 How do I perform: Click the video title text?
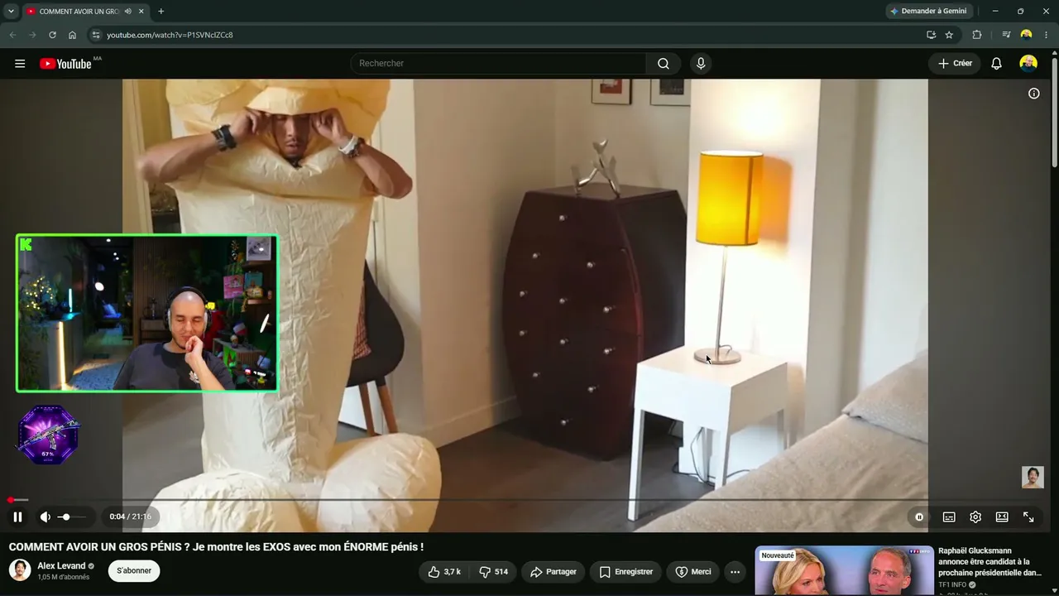pos(216,547)
